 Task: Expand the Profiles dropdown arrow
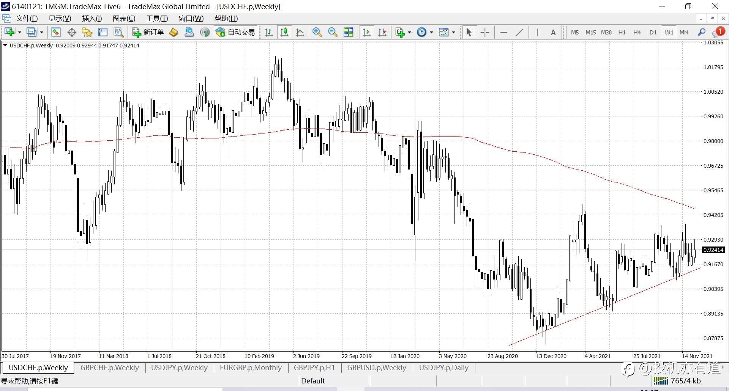point(41,32)
